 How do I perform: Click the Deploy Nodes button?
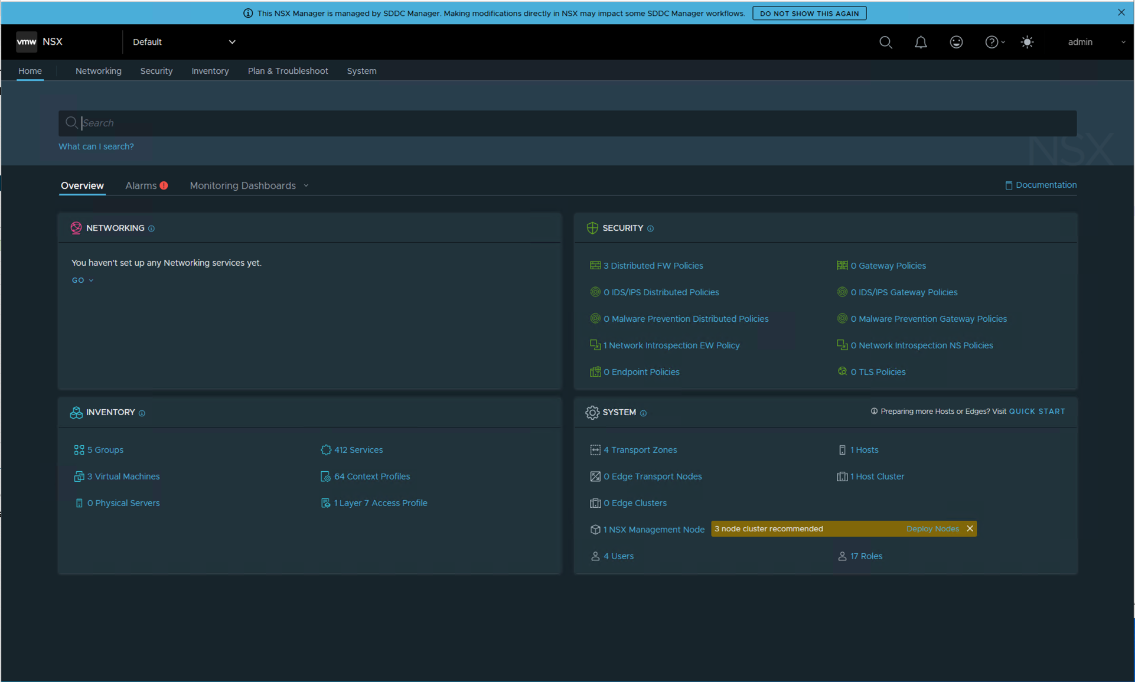point(932,528)
